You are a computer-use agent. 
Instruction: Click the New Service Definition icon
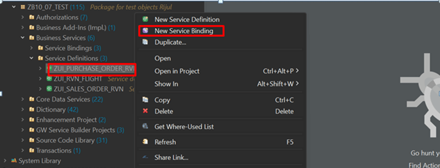[x=145, y=19]
